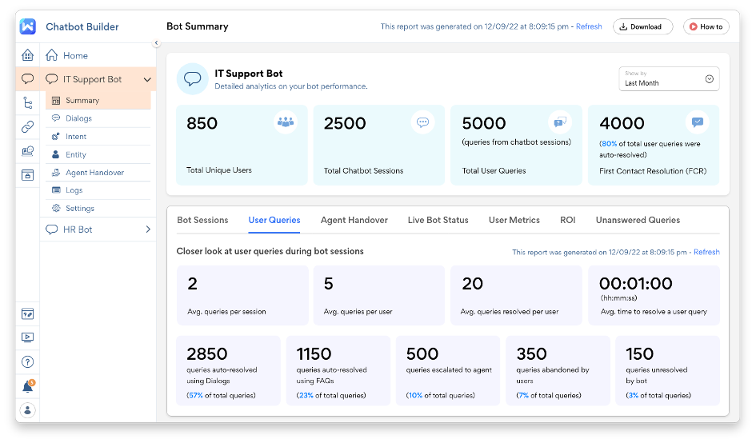Screen dimensions: 756x443
Task: Collapse the sidebar with arrow handle
Action: [156, 43]
